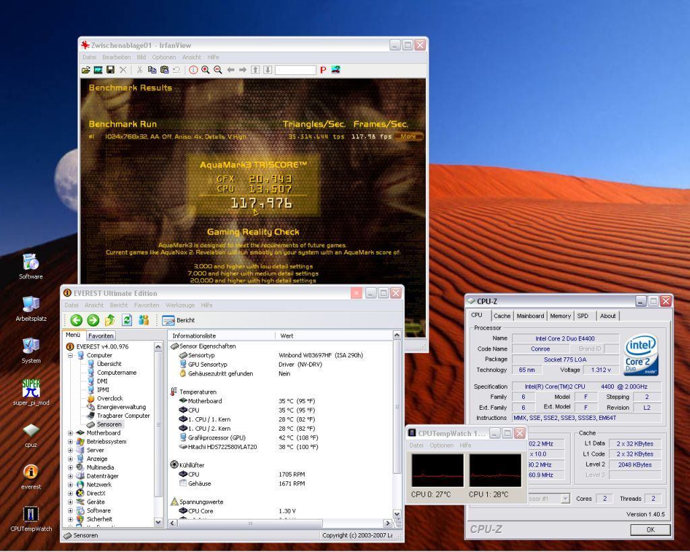Switch to the Mainboard tab in CPU-Z
This screenshot has width=690, height=552.
pos(530,316)
